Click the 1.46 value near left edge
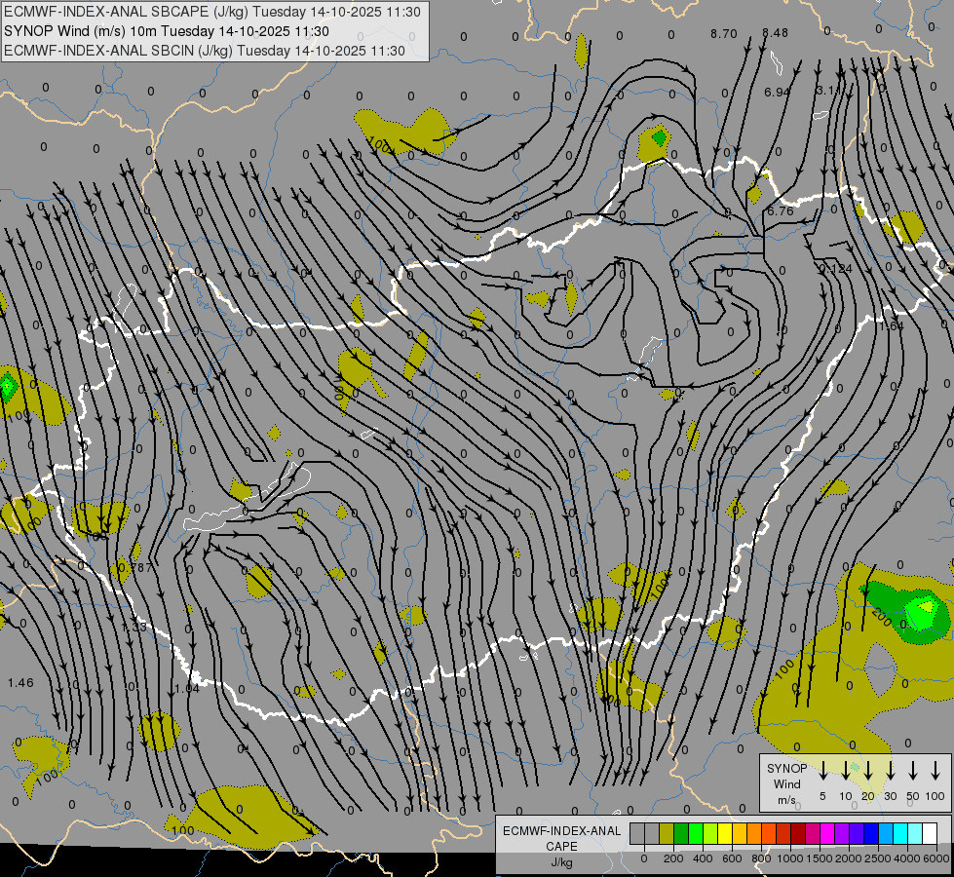 coord(19,683)
